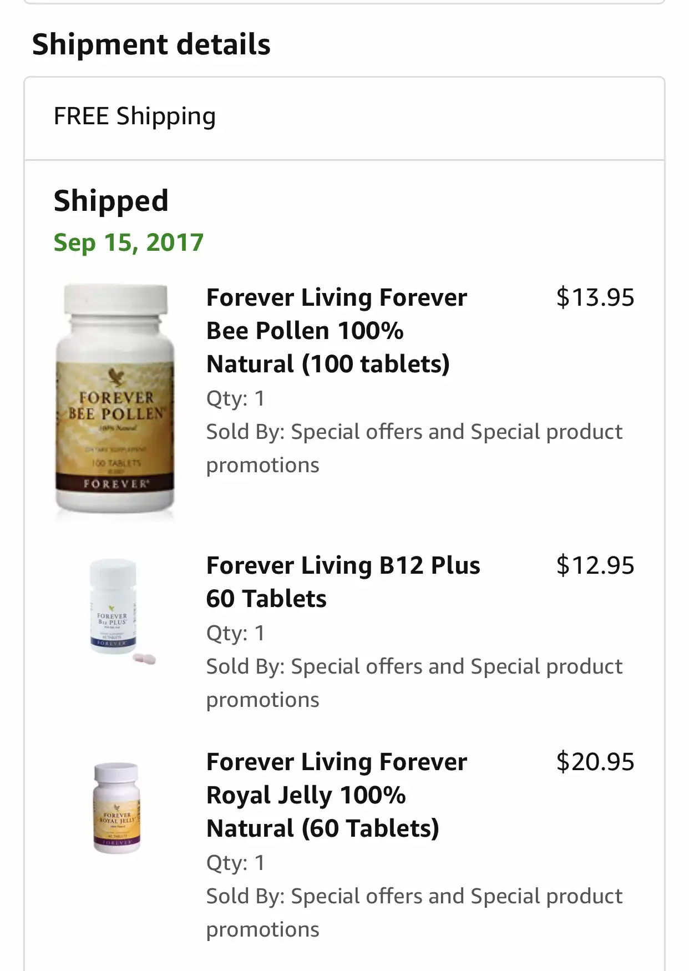Open the Forever Bee Pollen product image
689x971 pixels.
[115, 400]
